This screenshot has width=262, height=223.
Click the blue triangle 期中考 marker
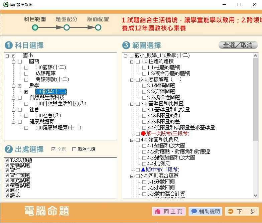click(143, 170)
